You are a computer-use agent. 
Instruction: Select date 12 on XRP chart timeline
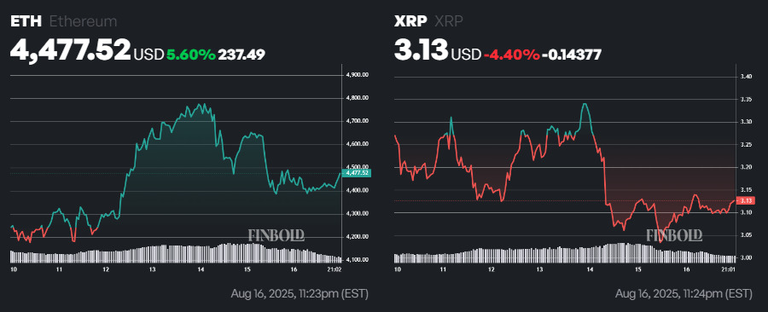(x=492, y=269)
